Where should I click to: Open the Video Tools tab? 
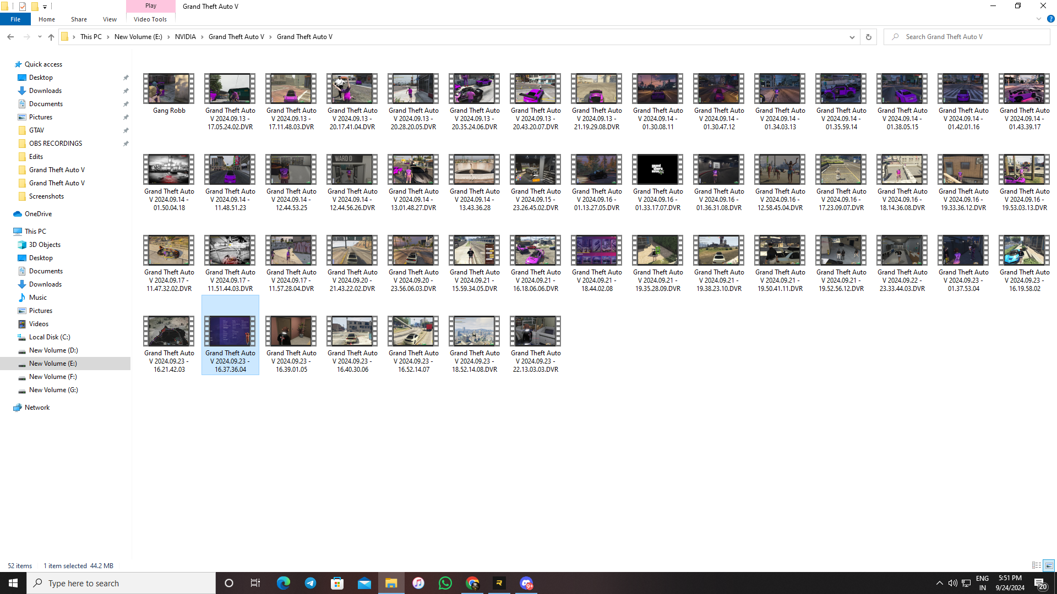[x=150, y=19]
